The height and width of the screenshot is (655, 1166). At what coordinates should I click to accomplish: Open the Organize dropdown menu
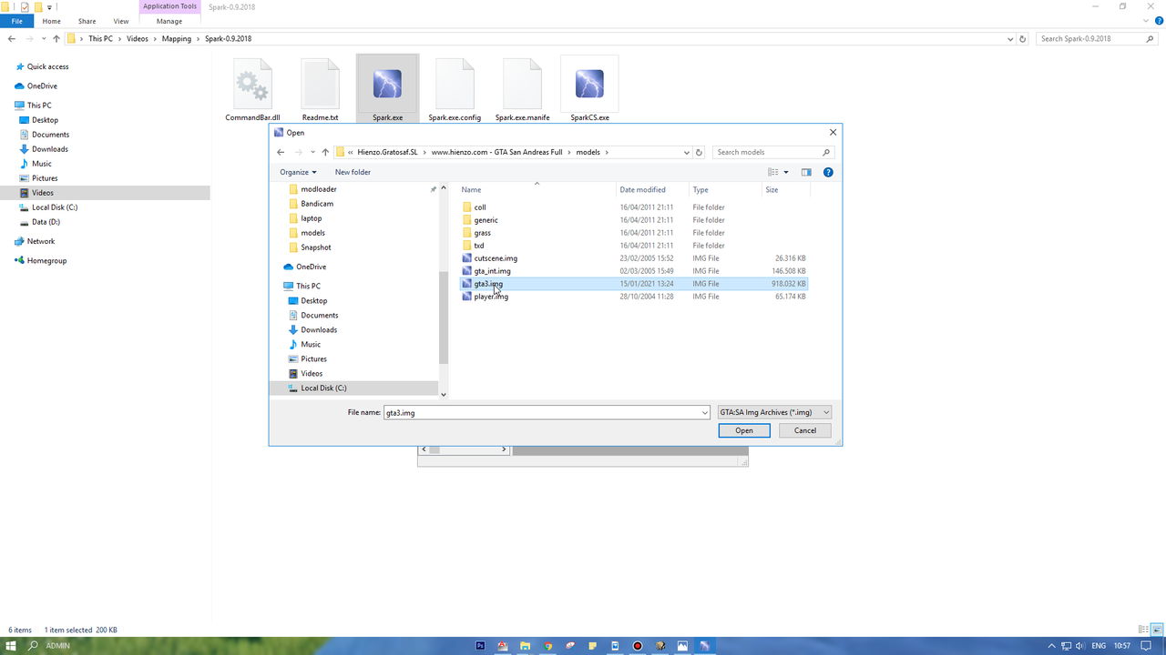pos(298,172)
